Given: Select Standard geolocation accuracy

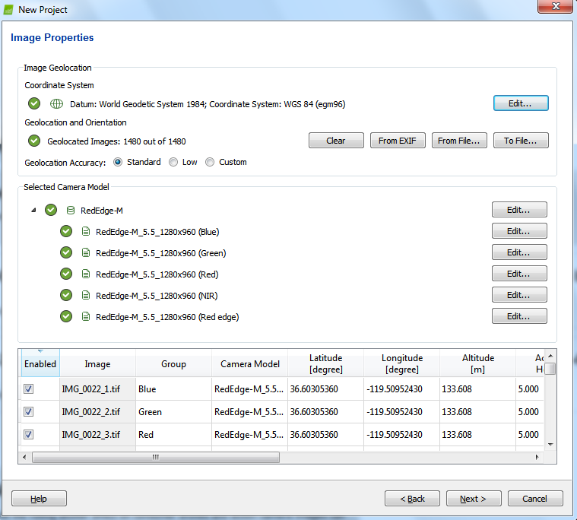Looking at the screenshot, I should (118, 162).
